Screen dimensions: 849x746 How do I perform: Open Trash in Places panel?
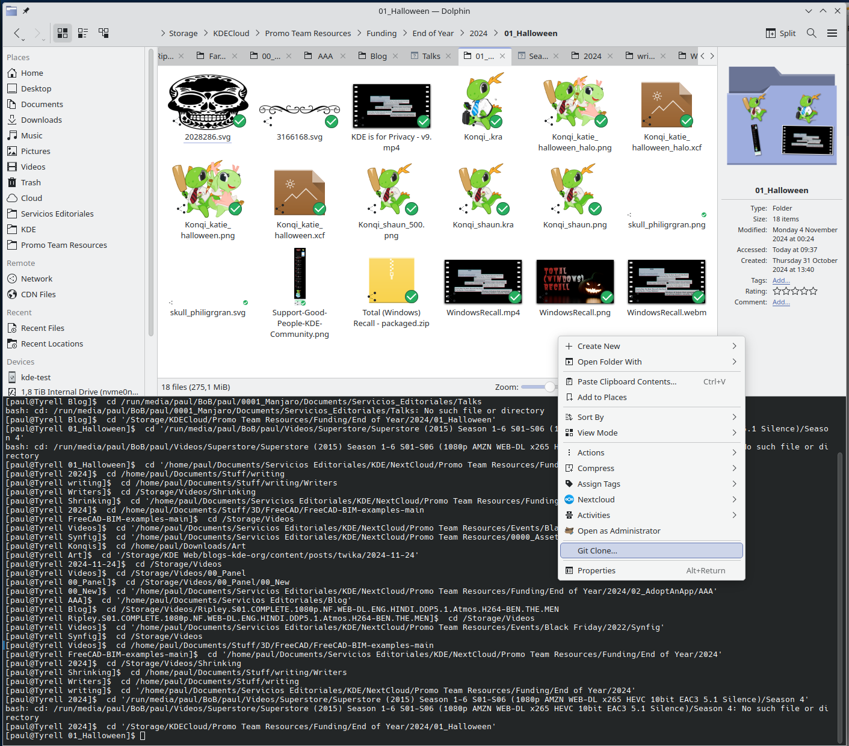click(x=31, y=182)
